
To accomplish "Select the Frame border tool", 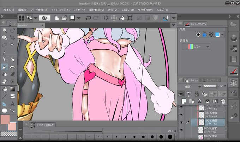I will click(12, 96).
